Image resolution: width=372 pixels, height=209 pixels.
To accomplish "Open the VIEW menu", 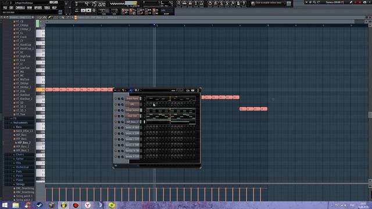I will [x=30, y=8].
